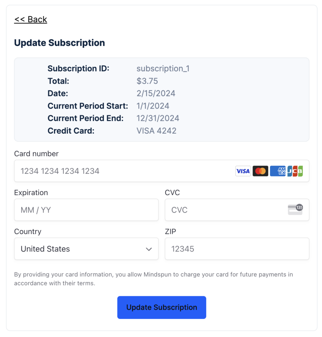Click the American Express icon
The height and width of the screenshot is (337, 322).
click(x=278, y=171)
